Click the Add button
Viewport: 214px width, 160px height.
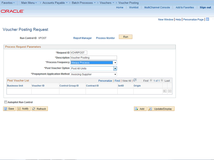140,109
